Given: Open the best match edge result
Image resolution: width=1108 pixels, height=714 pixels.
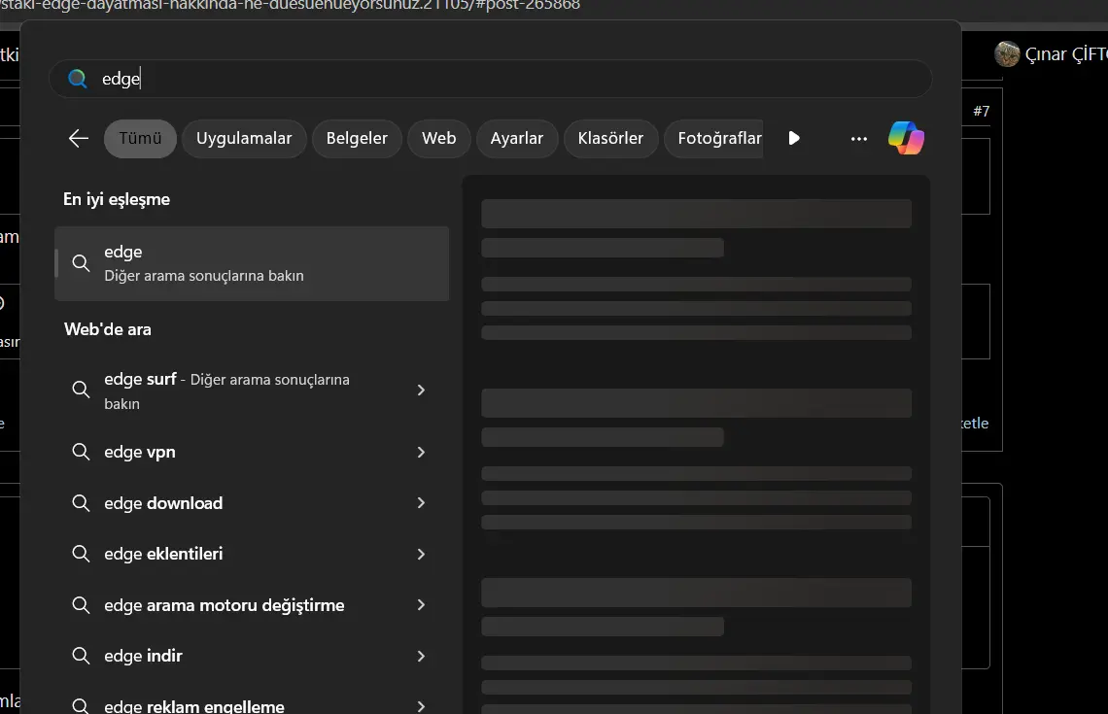Looking at the screenshot, I should click(252, 263).
